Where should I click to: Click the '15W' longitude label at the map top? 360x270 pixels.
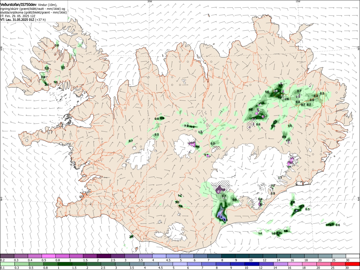(298, 1)
